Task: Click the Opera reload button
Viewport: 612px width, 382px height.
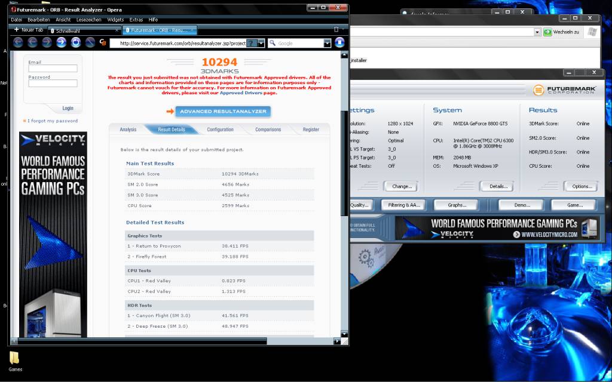Action: [x=76, y=42]
